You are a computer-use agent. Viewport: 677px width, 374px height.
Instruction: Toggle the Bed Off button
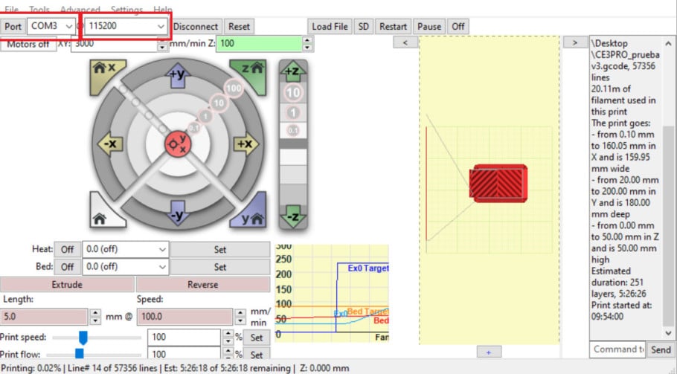(x=67, y=267)
